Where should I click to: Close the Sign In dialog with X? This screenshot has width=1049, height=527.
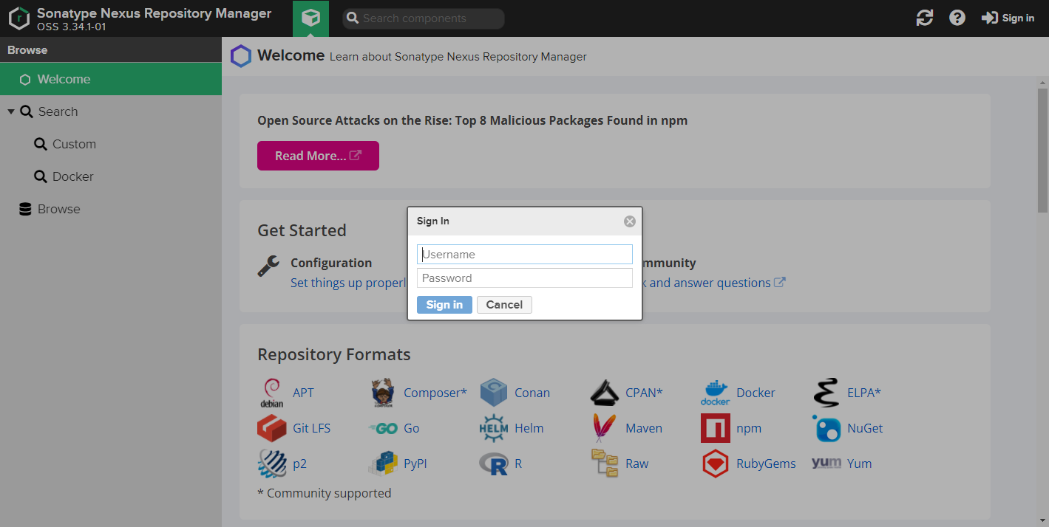click(629, 221)
